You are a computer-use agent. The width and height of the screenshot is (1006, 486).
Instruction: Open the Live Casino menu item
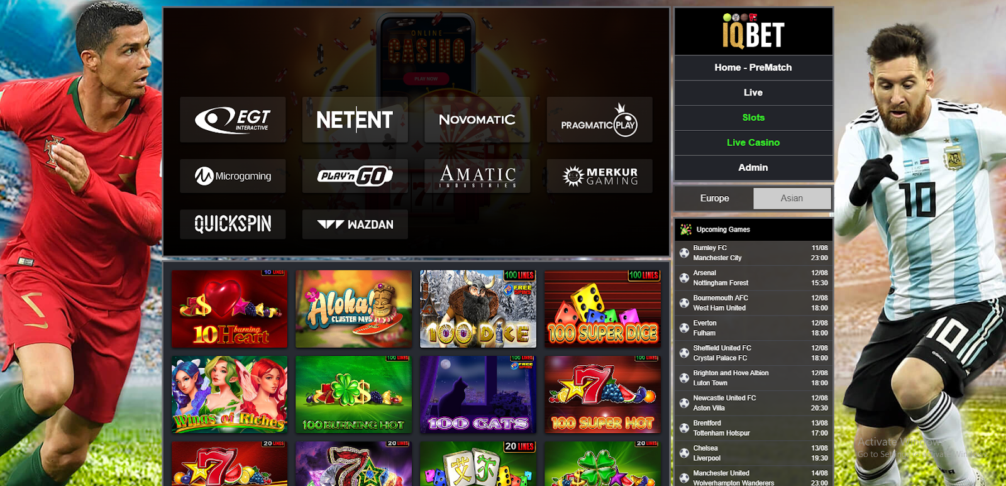[753, 143]
